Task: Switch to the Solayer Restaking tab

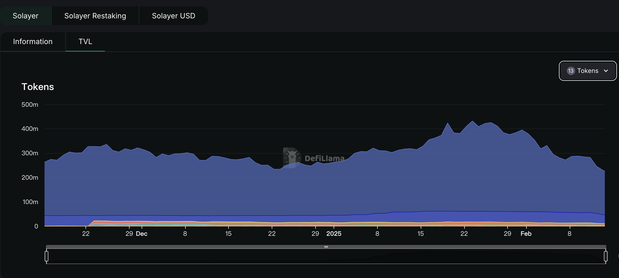Action: [95, 16]
